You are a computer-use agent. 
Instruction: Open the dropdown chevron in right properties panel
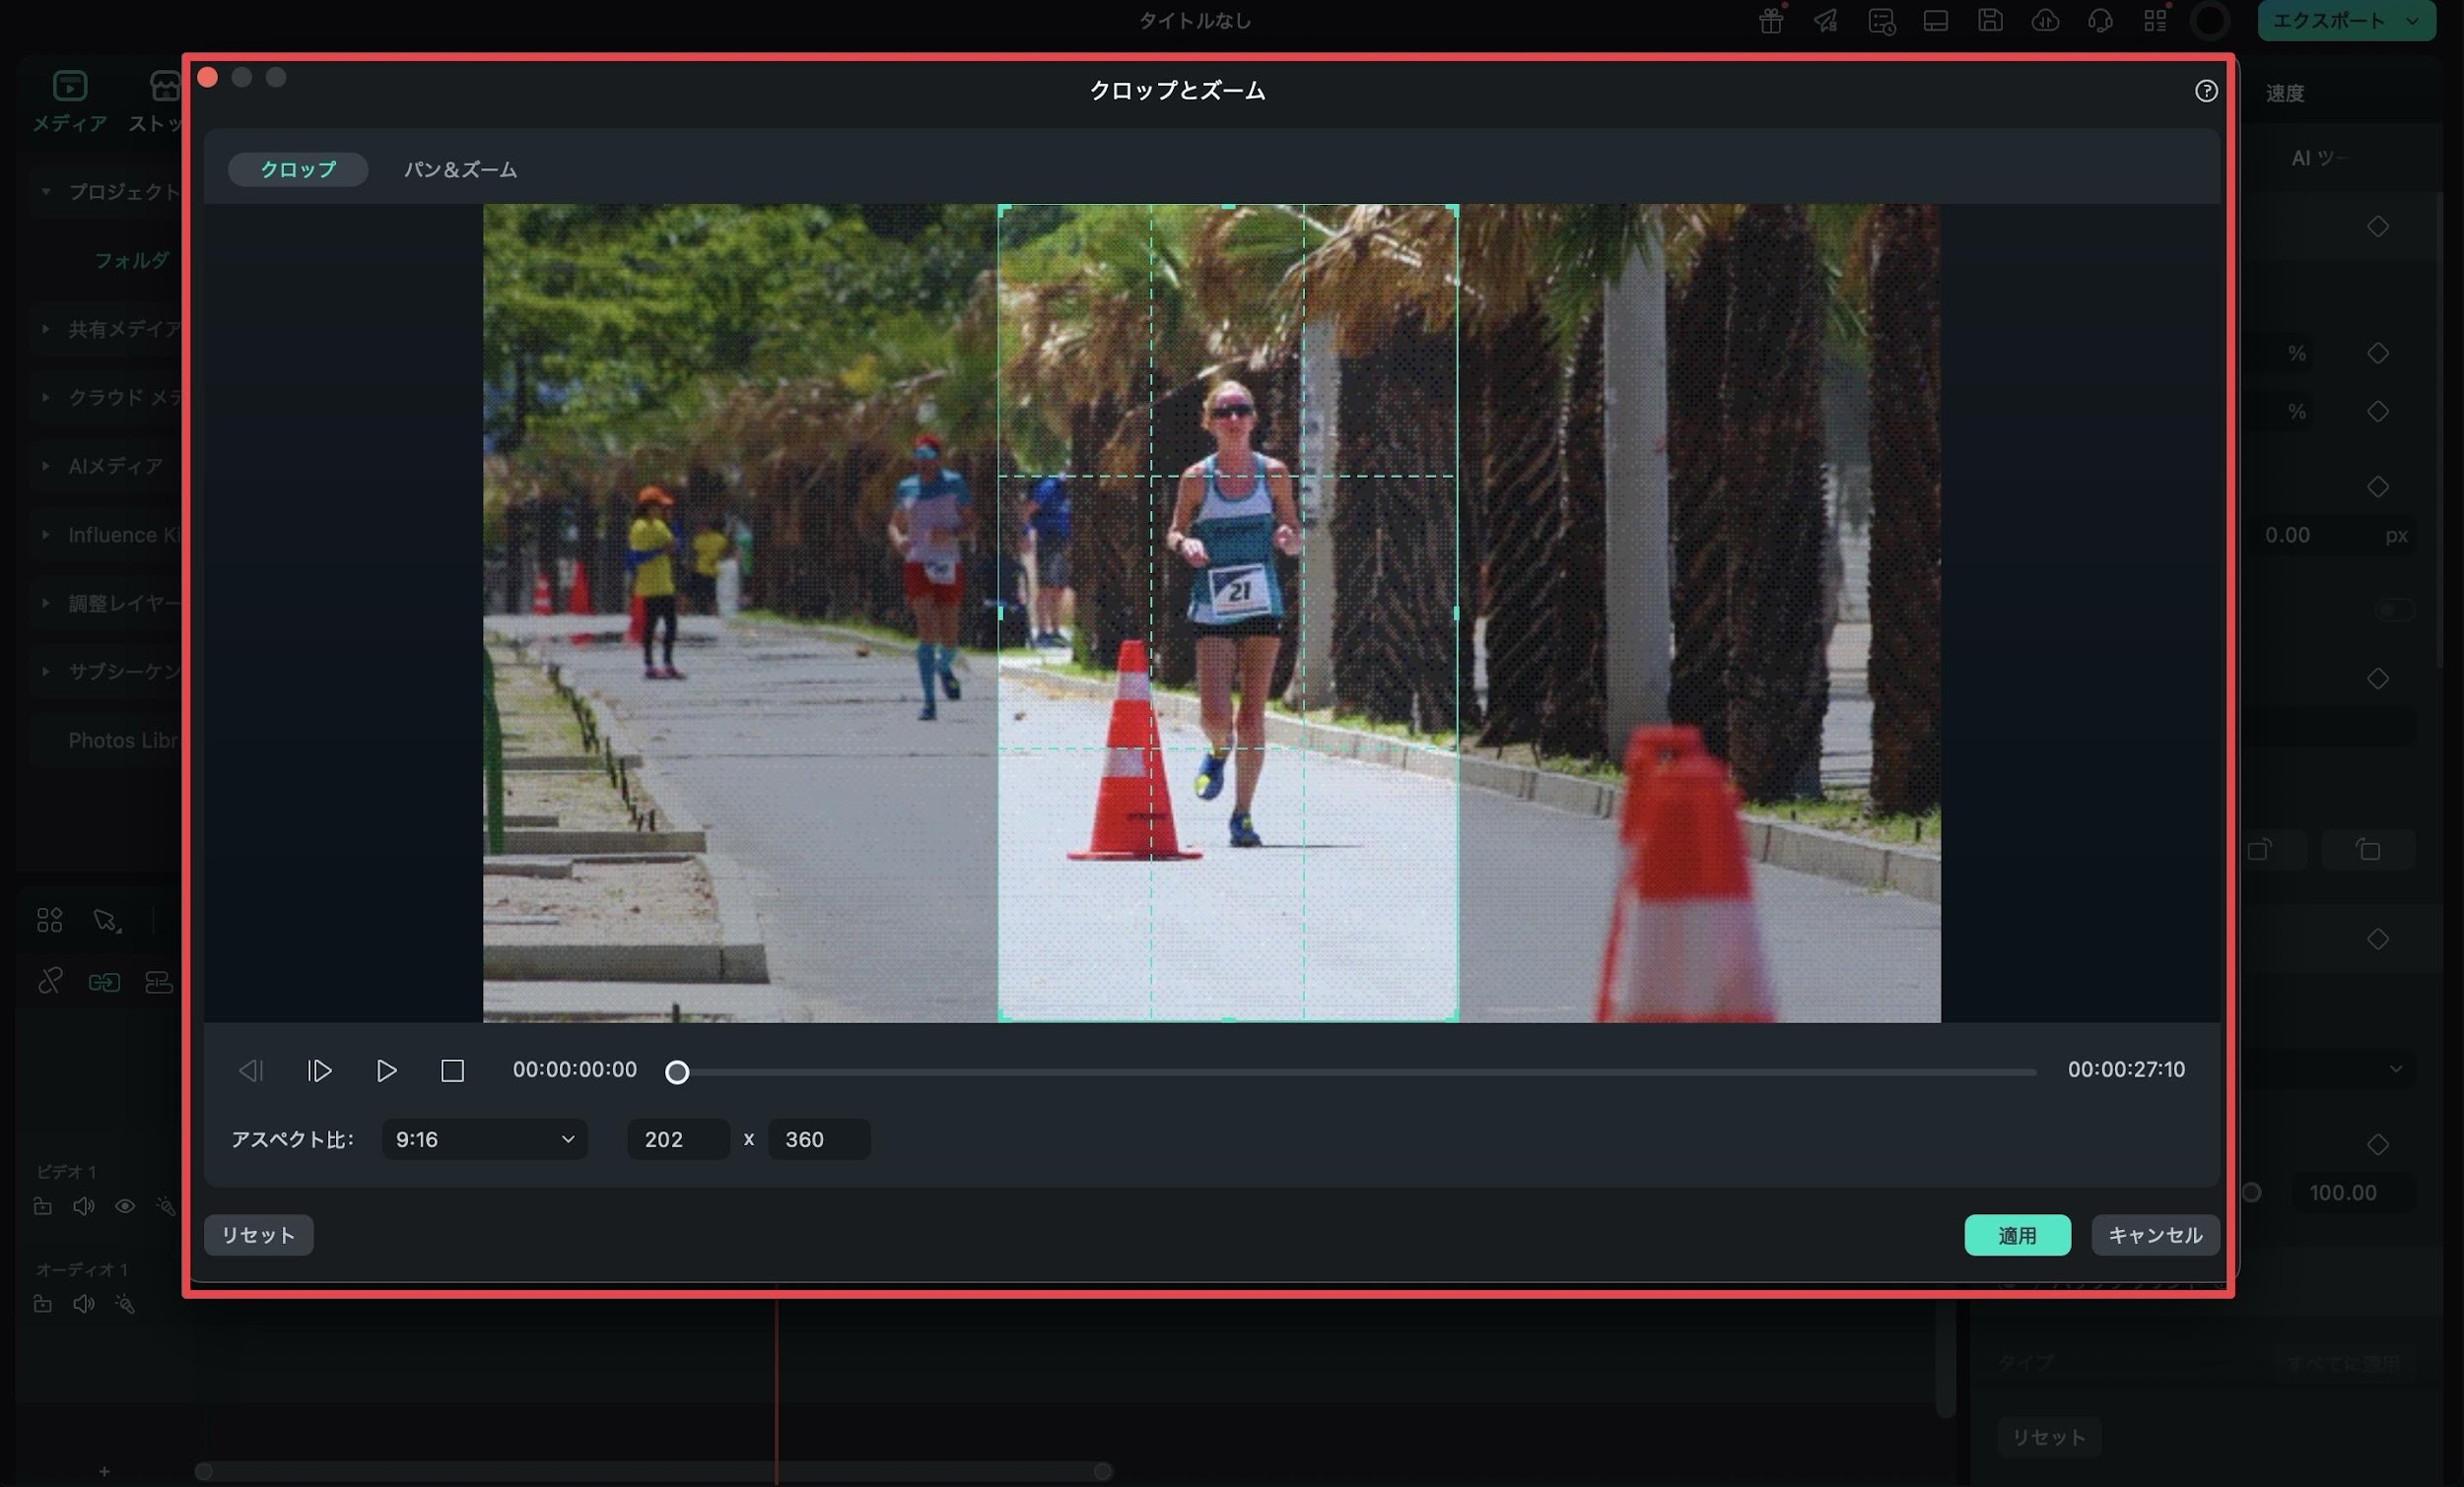click(x=2396, y=1068)
